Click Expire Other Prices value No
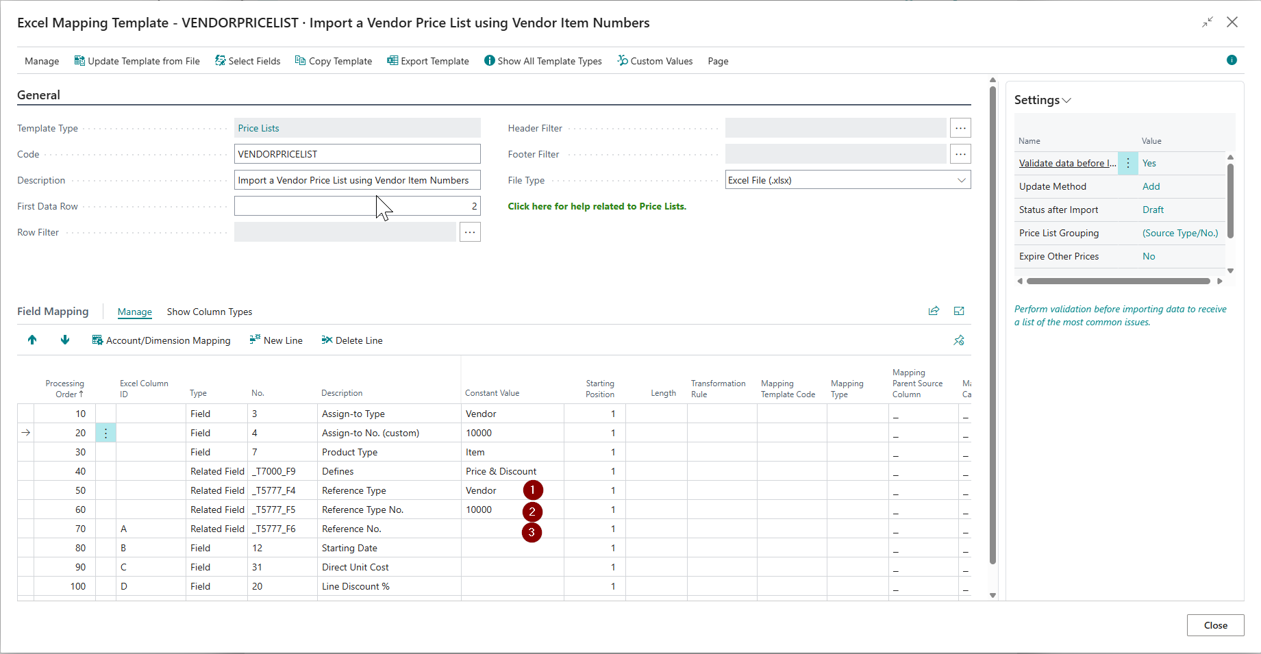 click(1149, 256)
